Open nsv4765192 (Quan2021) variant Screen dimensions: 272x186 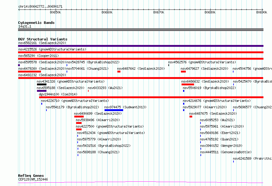point(219,139)
